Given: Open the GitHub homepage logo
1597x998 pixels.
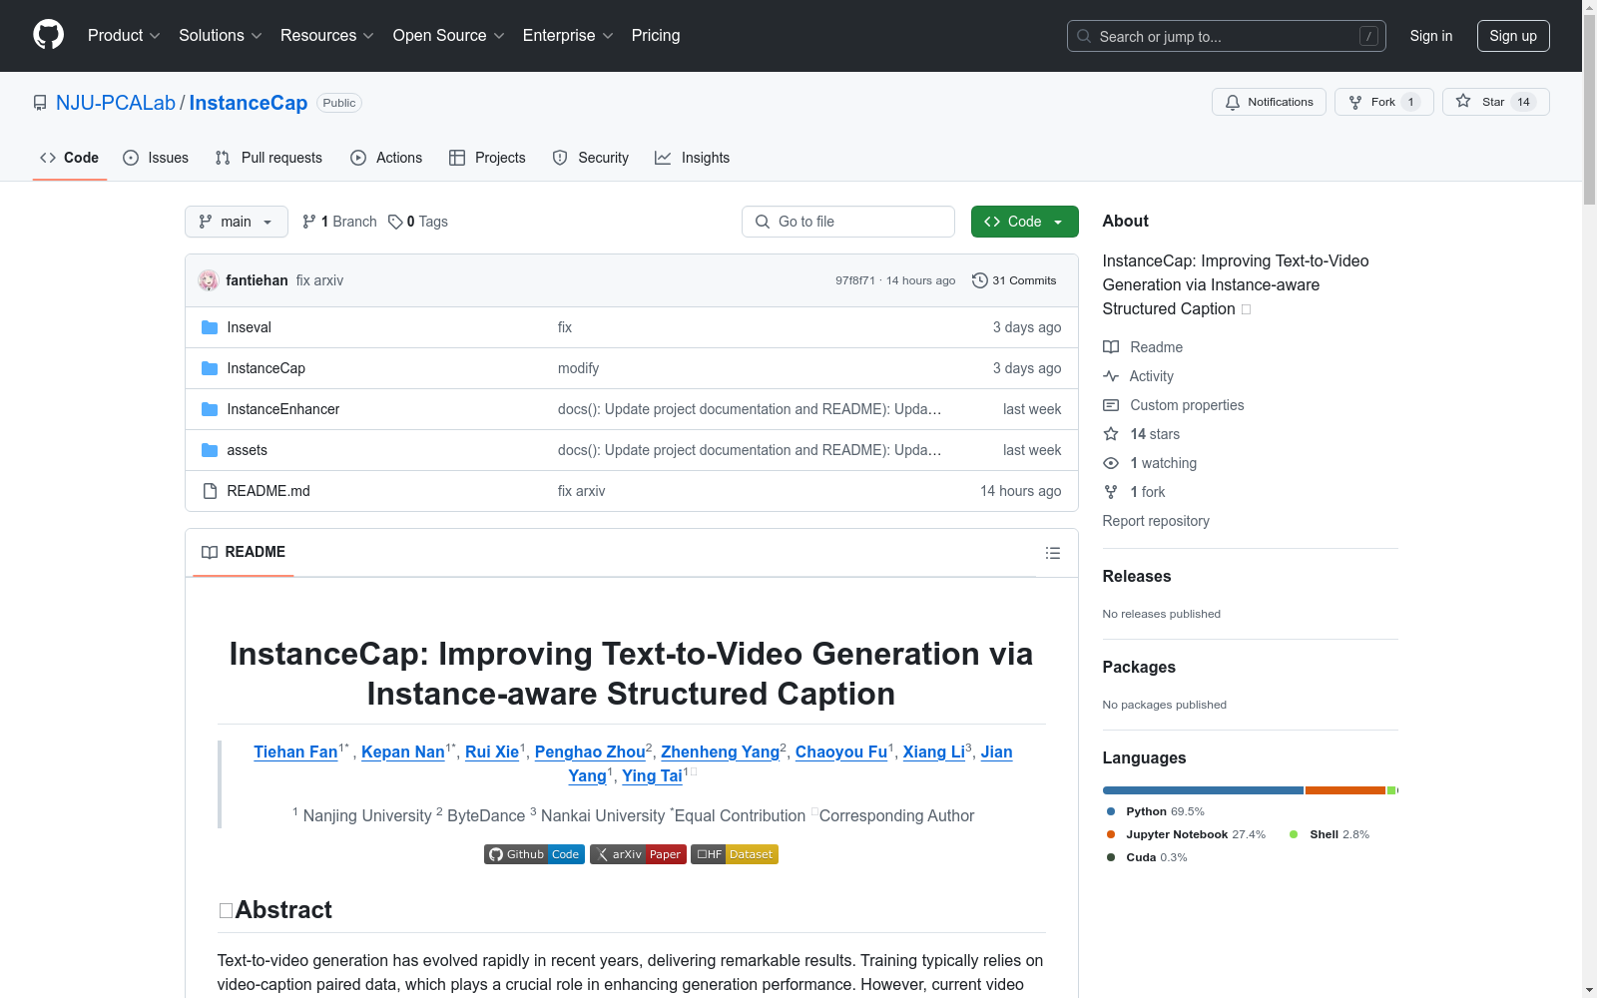Looking at the screenshot, I should (x=48, y=35).
